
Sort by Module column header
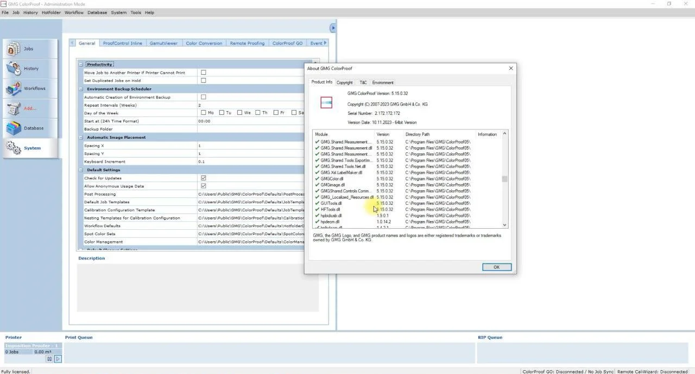344,134
